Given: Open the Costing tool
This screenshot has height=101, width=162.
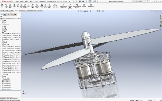Looking at the screenshot, I should [x=84, y=6].
